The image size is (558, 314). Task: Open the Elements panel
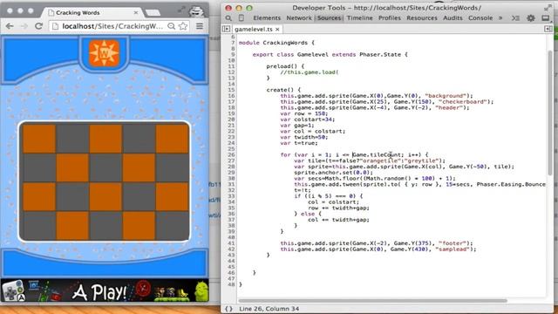coord(267,17)
